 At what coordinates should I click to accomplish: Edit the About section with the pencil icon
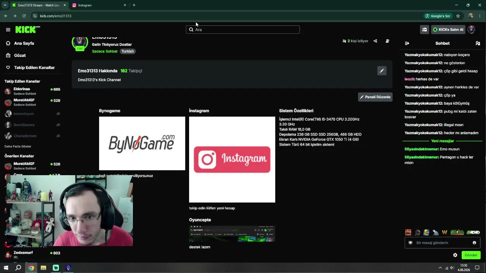pyautogui.click(x=382, y=71)
